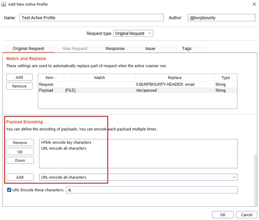Select the Original Request tab
This screenshot has height=220, width=259.
tap(29, 48)
